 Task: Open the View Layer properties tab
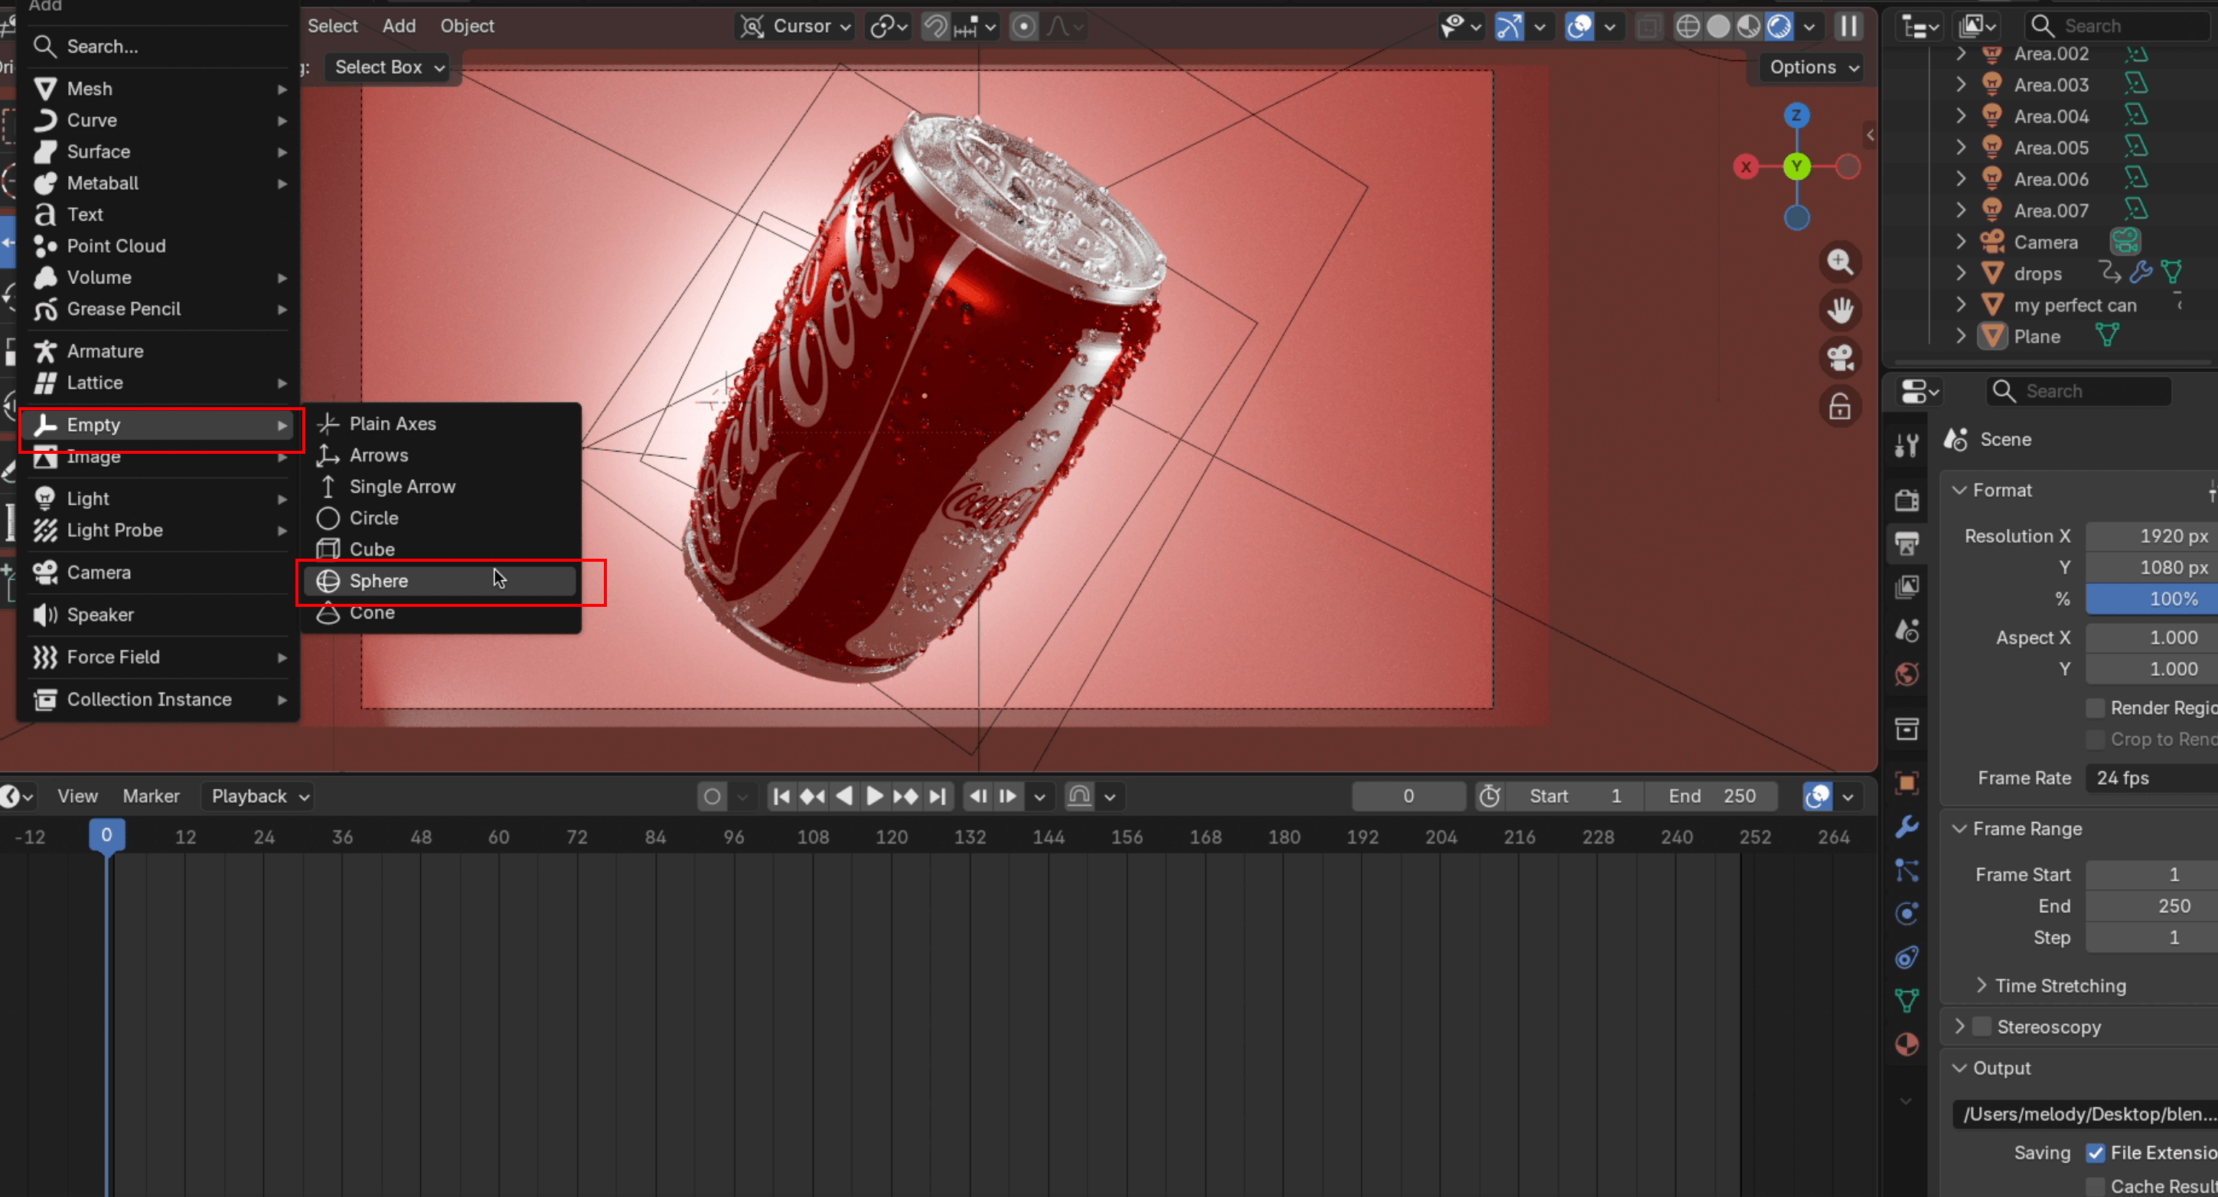1907,587
